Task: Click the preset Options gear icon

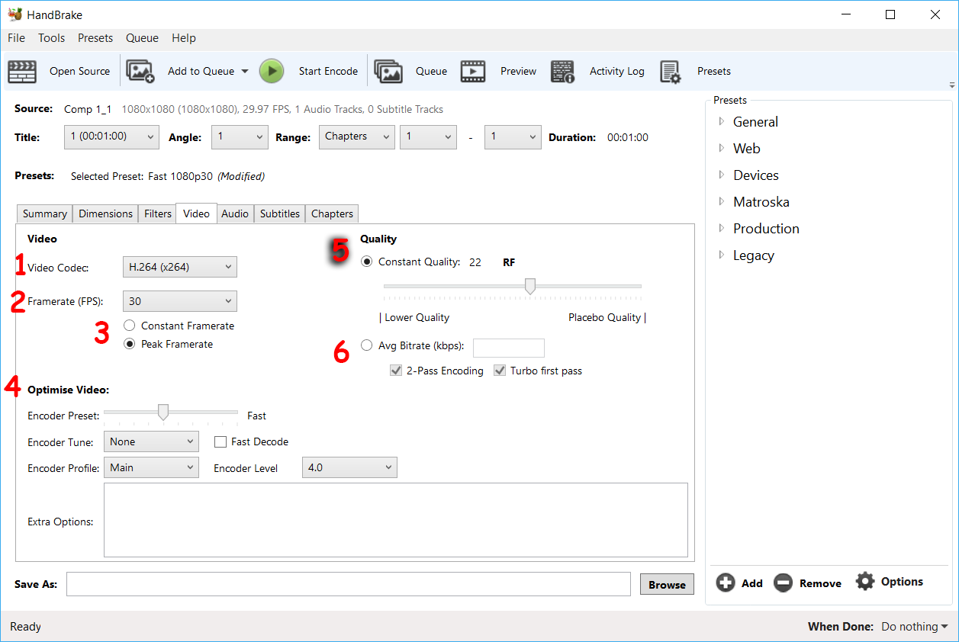Action: (864, 581)
